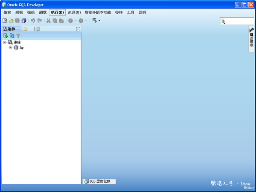Click the New file toolbar icon
The height and width of the screenshot is (192, 256).
5,20
